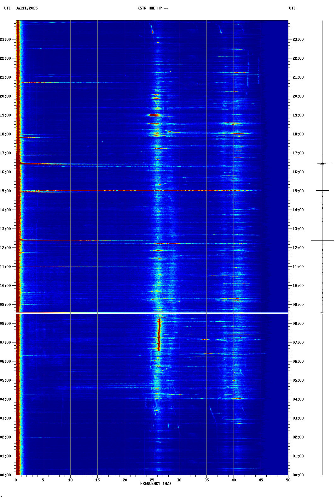Click the date label Jul11,2025

26,8
